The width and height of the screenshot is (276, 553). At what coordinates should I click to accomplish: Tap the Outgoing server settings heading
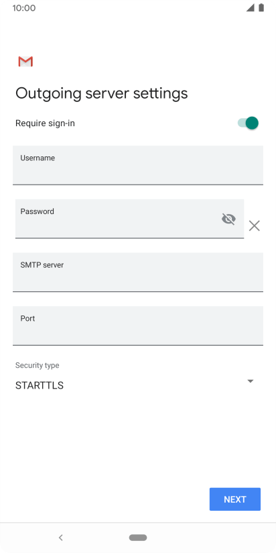tap(101, 93)
